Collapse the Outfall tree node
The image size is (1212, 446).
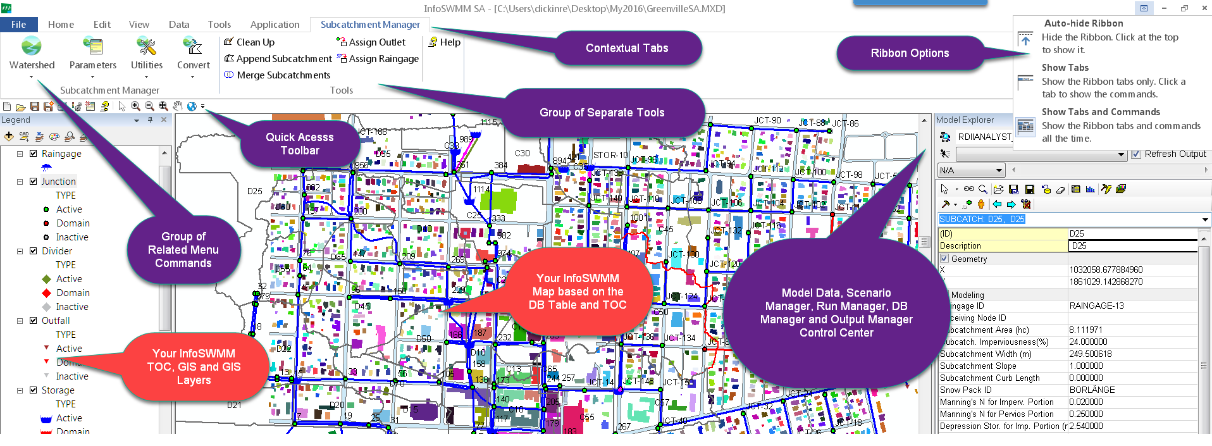[x=20, y=320]
